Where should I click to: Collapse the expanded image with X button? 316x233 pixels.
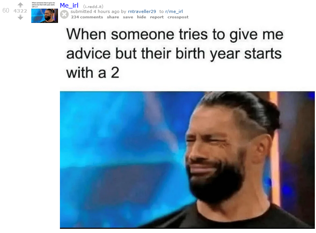[64, 15]
